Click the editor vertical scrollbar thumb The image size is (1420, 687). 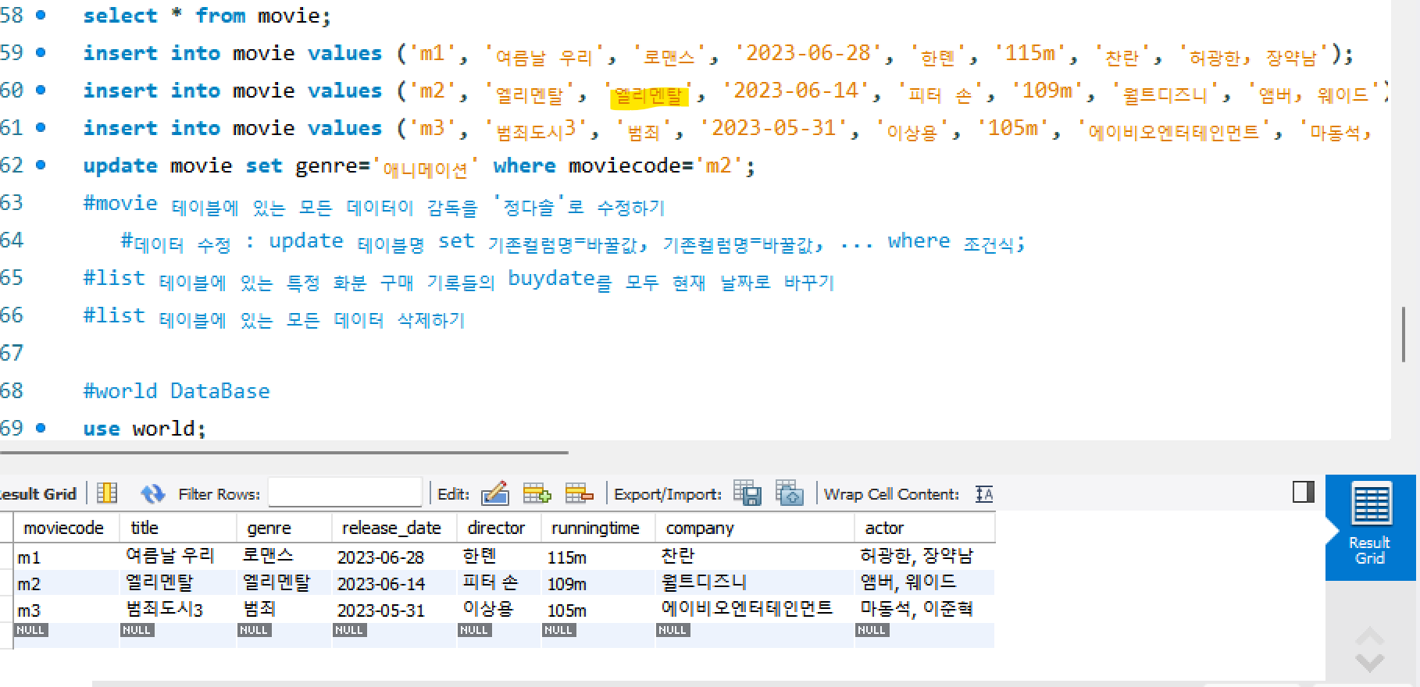[x=1403, y=334]
